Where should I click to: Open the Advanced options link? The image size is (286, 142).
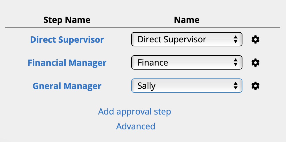pyautogui.click(x=136, y=126)
